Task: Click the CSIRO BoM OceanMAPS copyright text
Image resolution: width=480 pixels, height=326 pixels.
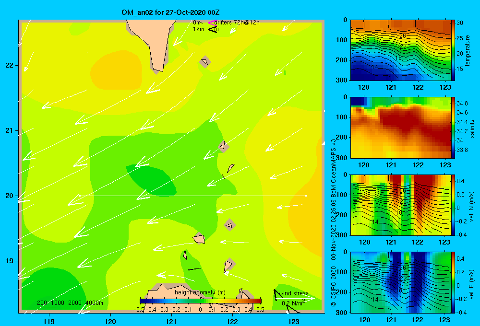Action: (x=334, y=223)
